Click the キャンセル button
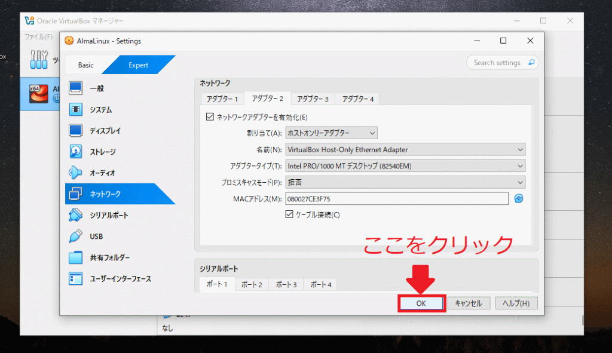This screenshot has height=353, width=612. click(469, 303)
